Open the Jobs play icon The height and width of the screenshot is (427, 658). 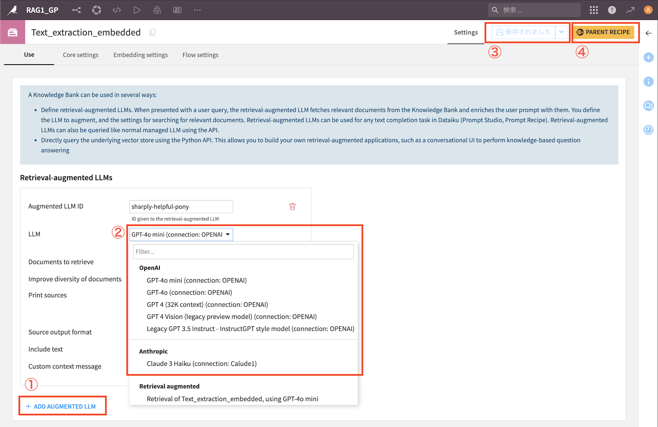137,10
